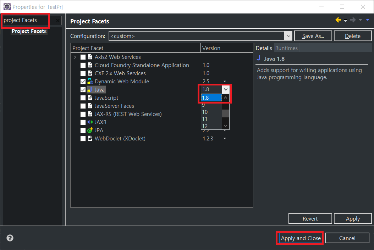Choose Java version 11 from the list
Screen dimensions: 374x250
point(211,119)
